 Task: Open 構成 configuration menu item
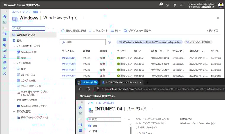[23, 69]
